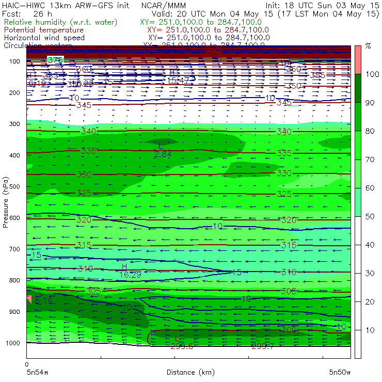Click the '1000' pressure axis tick label
Image resolution: width=382 pixels, height=382 pixels.
12,343
